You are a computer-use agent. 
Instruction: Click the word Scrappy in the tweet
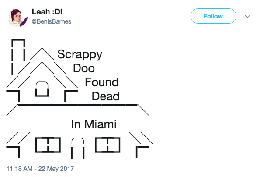tap(80, 55)
